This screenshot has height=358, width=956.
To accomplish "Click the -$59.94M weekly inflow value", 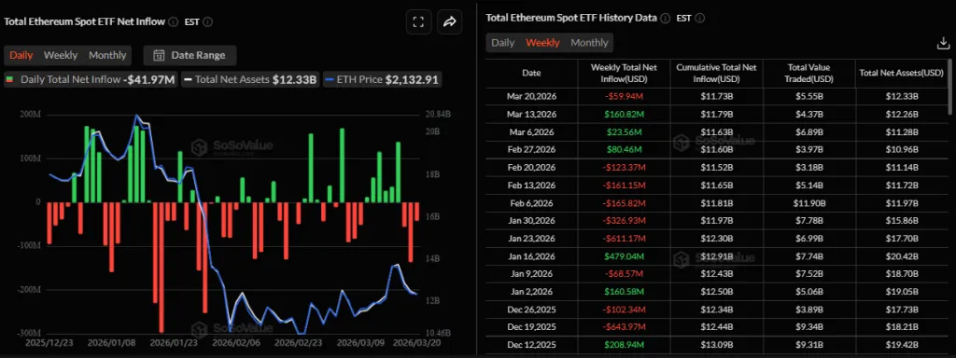I will 623,96.
